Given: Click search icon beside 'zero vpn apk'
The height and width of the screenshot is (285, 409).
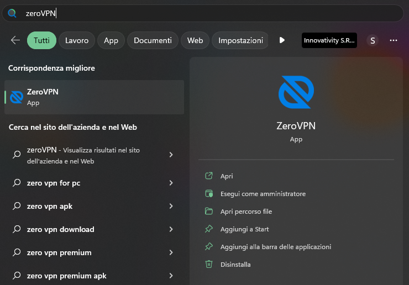Looking at the screenshot, I should pos(17,206).
